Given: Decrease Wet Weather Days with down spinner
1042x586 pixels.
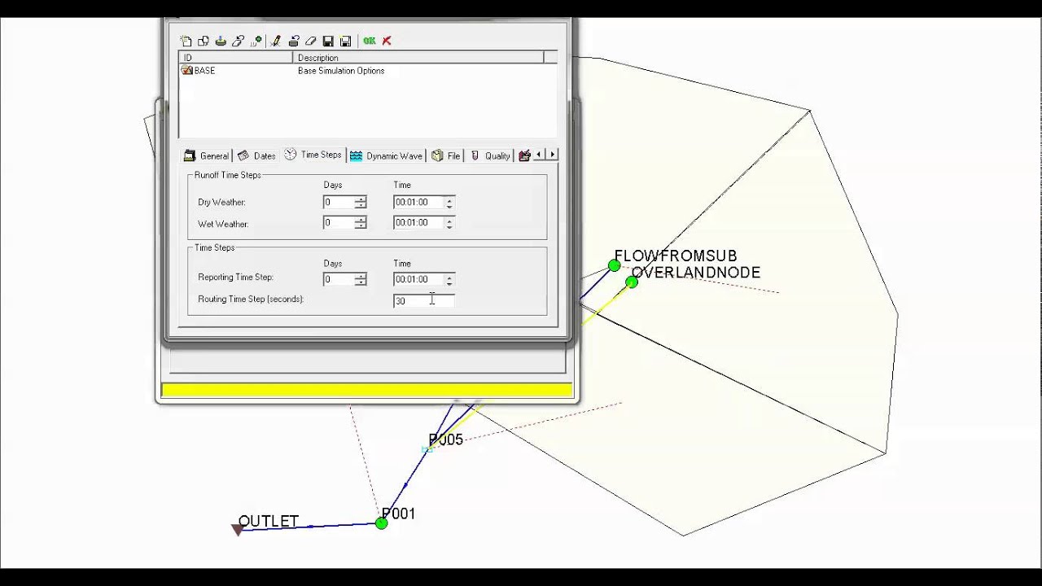Looking at the screenshot, I should [361, 225].
